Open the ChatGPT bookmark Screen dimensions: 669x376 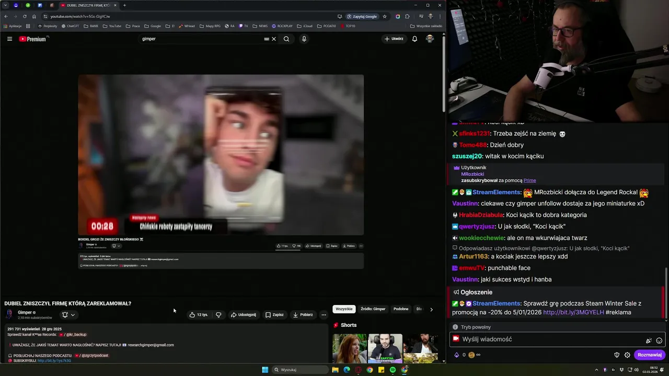point(70,26)
